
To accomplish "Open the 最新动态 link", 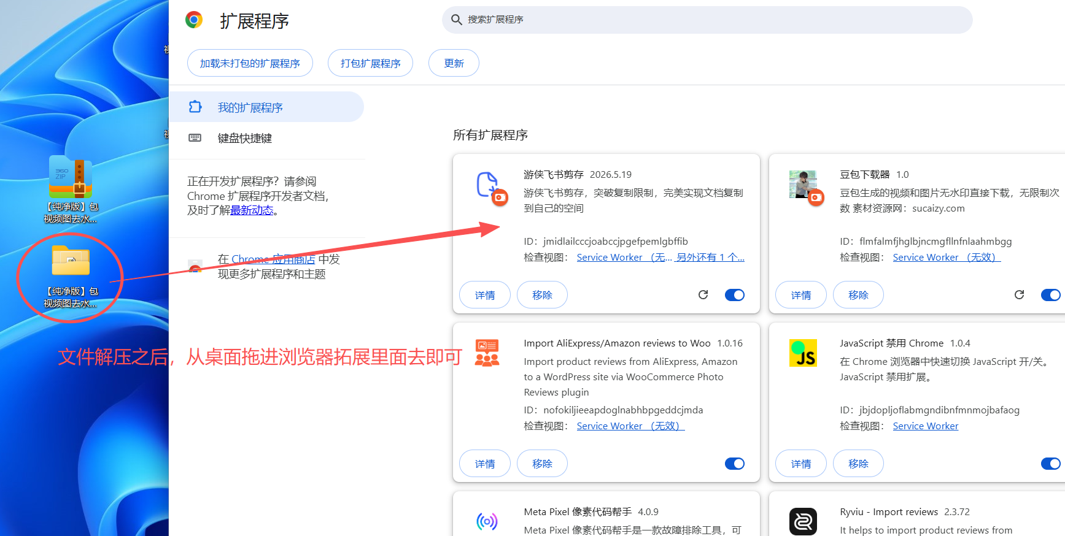I will click(x=252, y=210).
